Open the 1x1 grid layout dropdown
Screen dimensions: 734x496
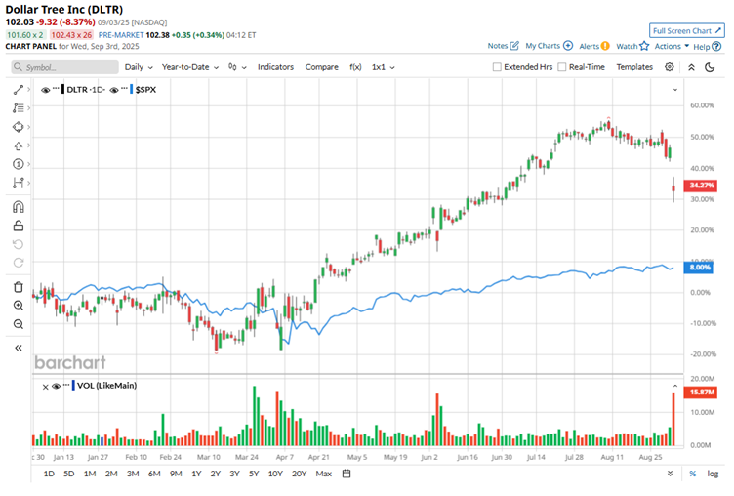(383, 67)
